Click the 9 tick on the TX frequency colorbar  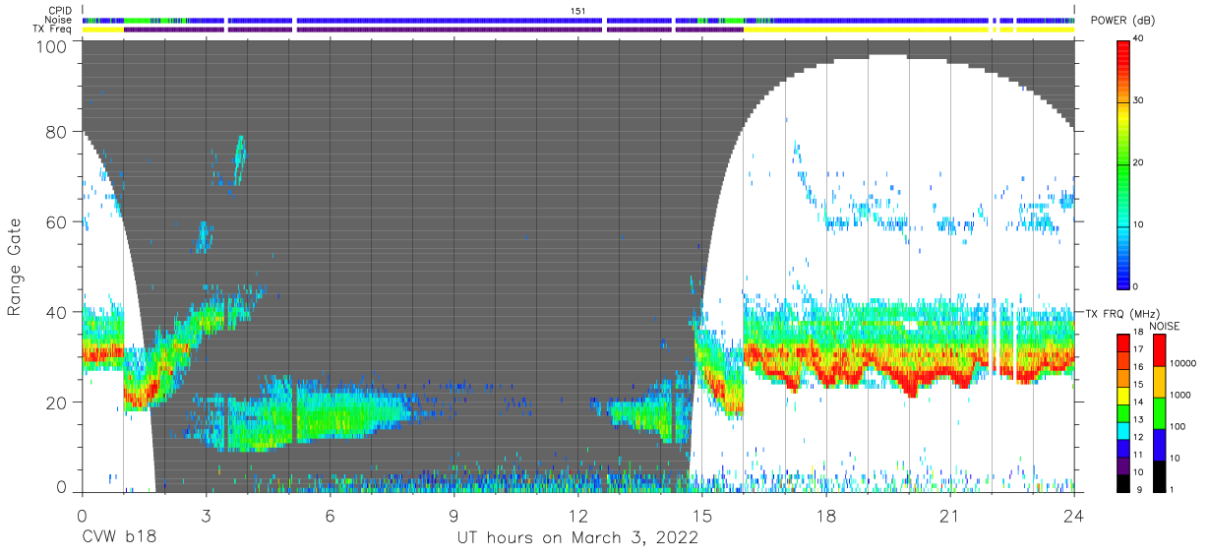coord(1139,490)
